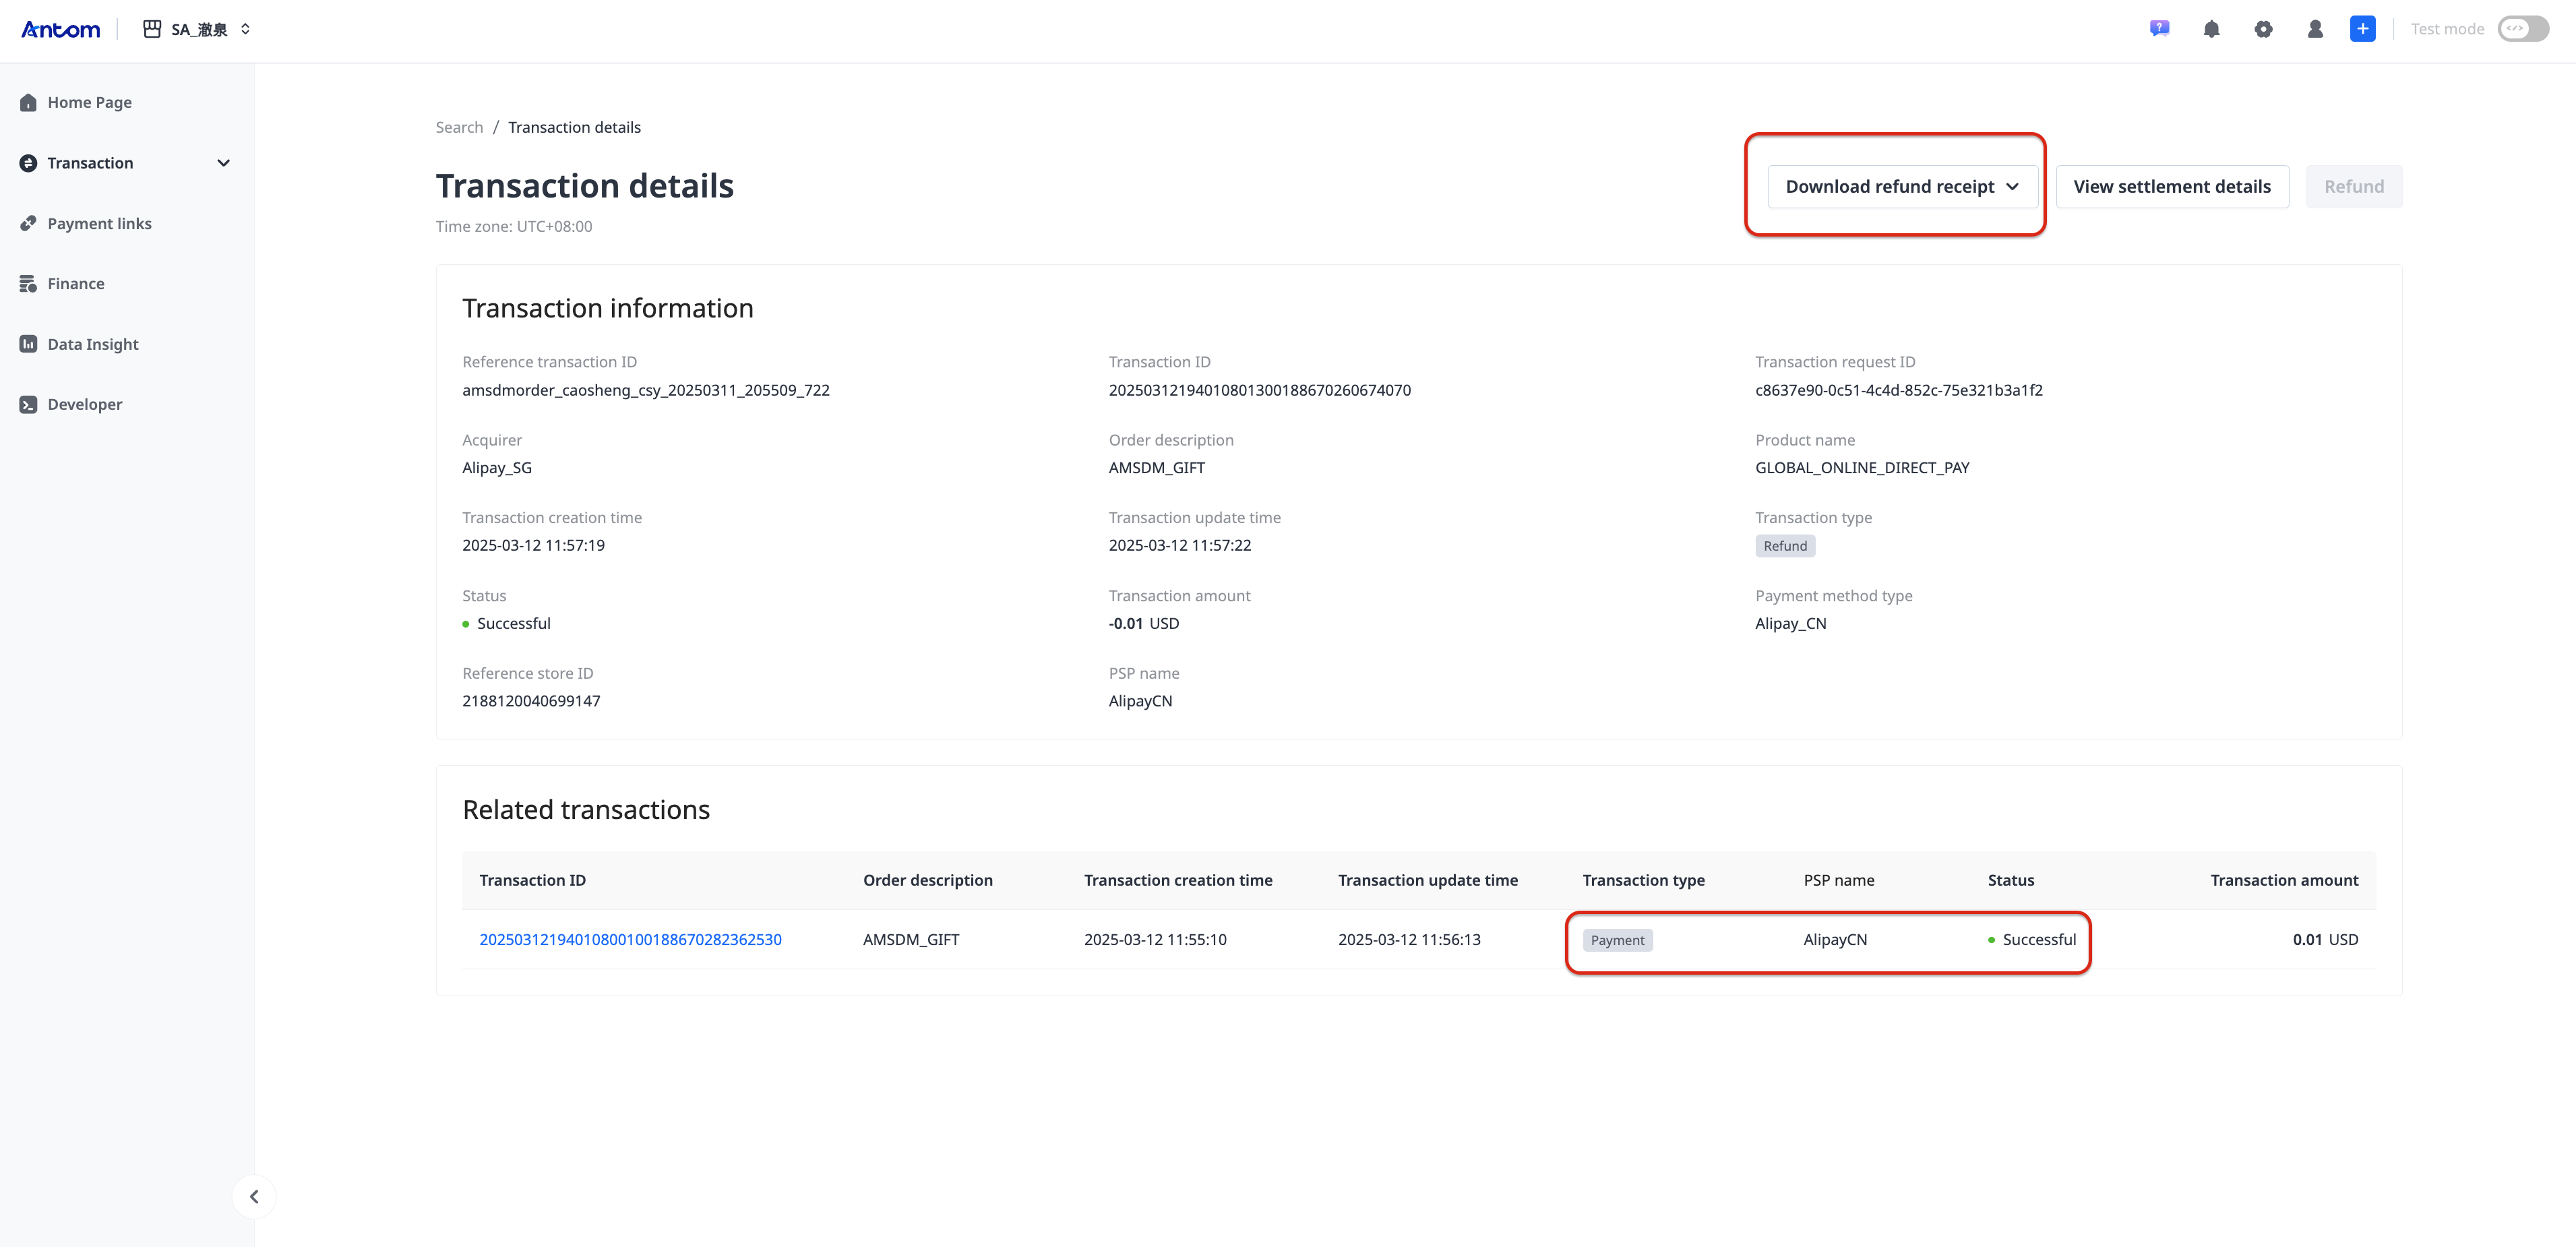Open the Home Page sidebar icon
Image resolution: width=2576 pixels, height=1247 pixels.
pos(29,102)
